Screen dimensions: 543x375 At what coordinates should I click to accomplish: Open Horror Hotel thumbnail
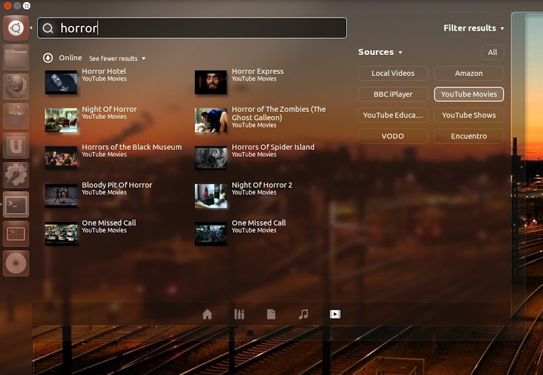61,82
